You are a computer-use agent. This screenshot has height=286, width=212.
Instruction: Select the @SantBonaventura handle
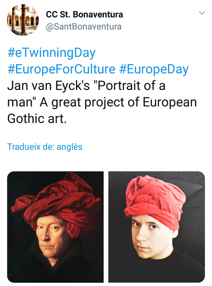[x=84, y=27]
